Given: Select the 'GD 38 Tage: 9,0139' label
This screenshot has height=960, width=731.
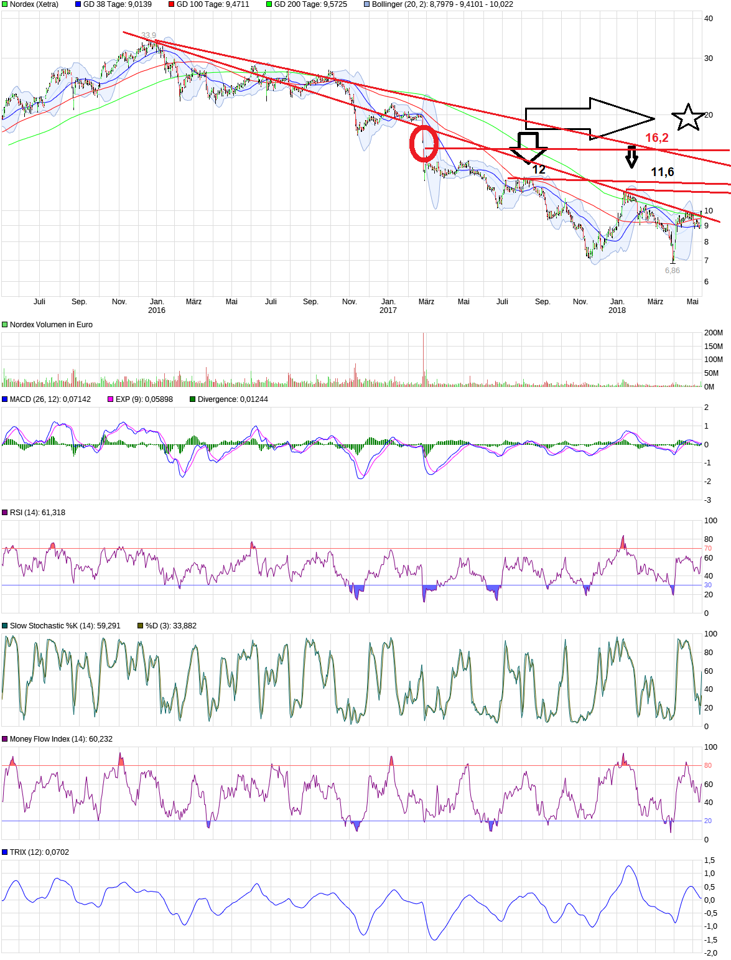Looking at the screenshot, I should pyautogui.click(x=118, y=4).
